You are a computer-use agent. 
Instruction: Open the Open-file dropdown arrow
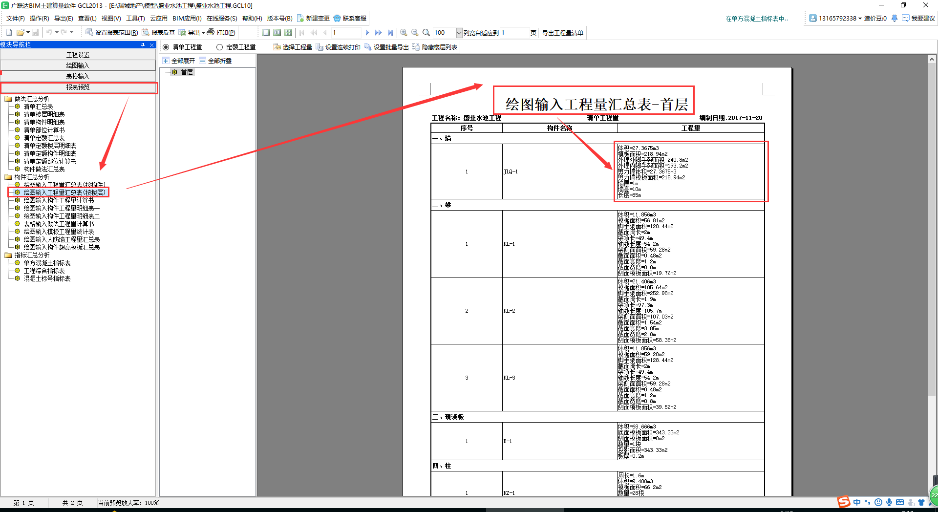[x=28, y=33]
